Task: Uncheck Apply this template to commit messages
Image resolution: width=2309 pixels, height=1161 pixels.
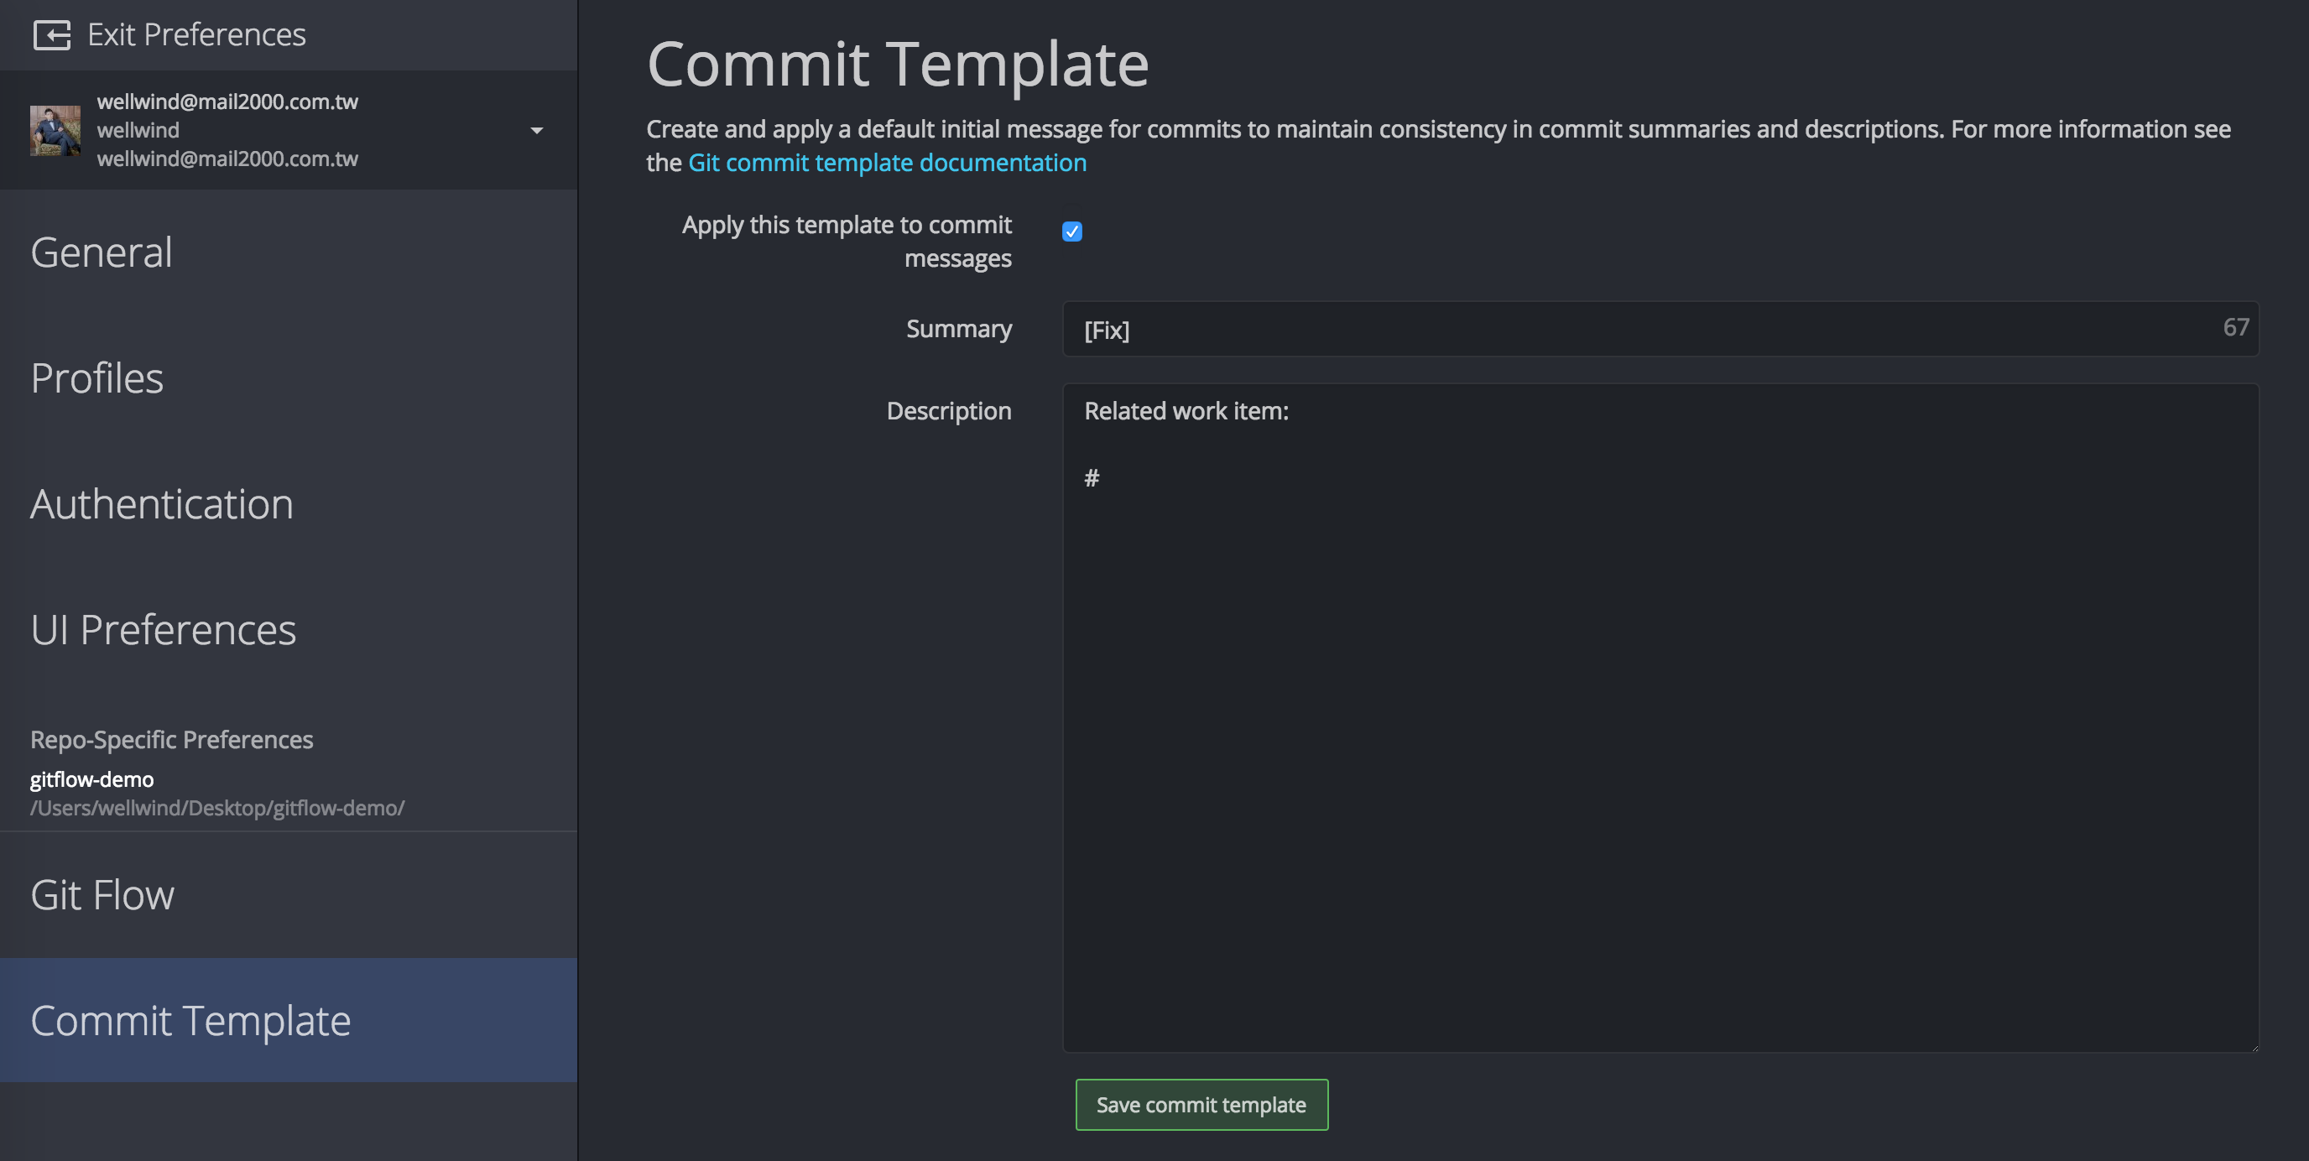Action: [x=1072, y=232]
